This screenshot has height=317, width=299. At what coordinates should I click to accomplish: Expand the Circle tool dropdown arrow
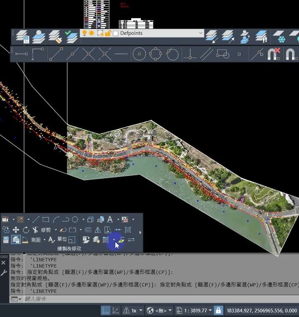click(x=83, y=219)
